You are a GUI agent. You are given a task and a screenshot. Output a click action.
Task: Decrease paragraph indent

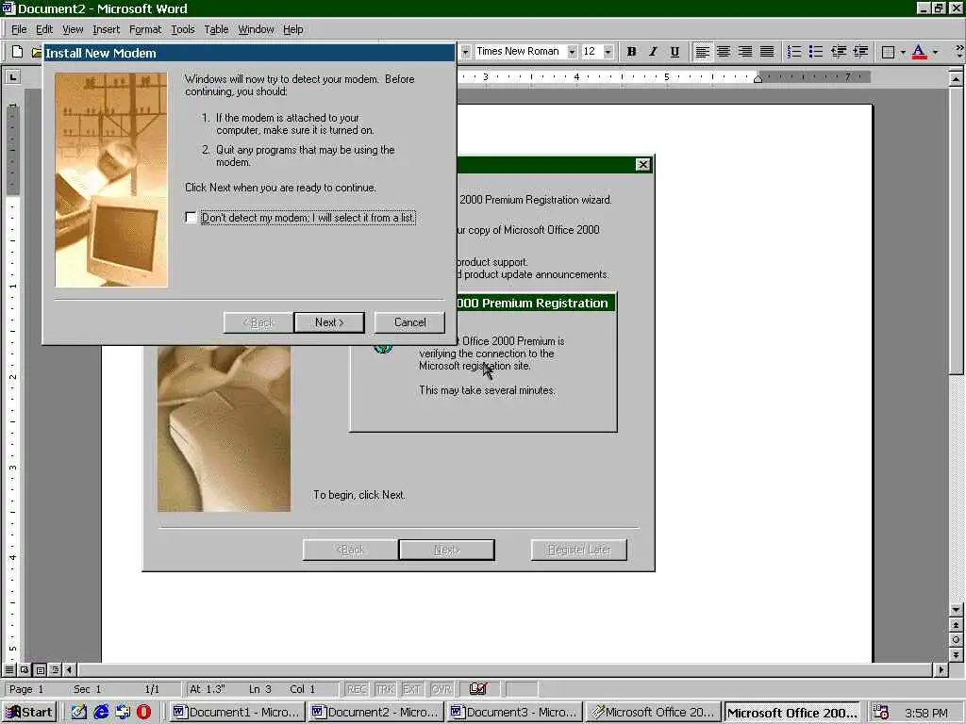click(839, 52)
